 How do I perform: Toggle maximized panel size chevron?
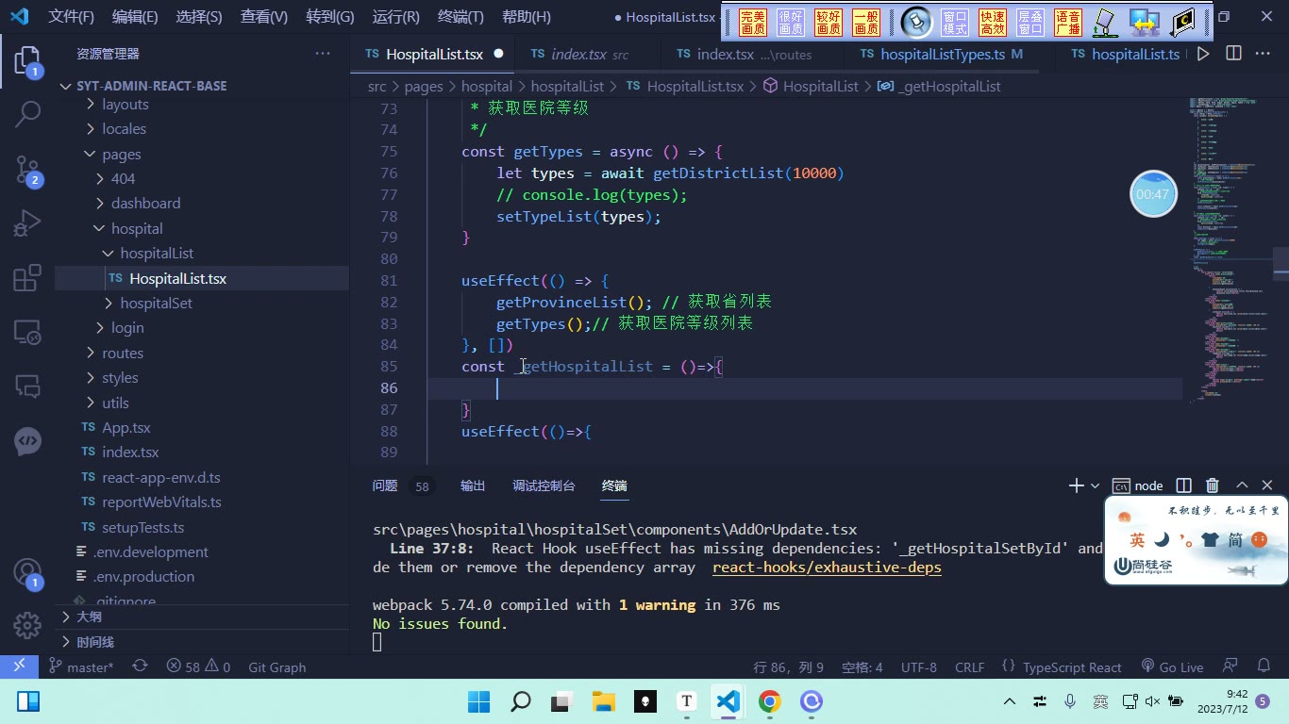click(x=1242, y=485)
